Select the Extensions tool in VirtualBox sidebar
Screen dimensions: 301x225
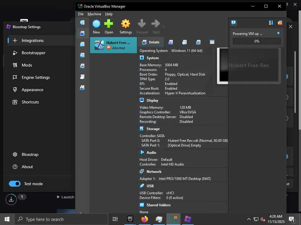pos(82,45)
